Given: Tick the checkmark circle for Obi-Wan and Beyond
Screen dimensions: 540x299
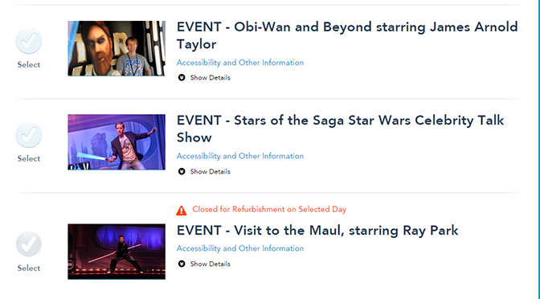Looking at the screenshot, I should coord(29,41).
